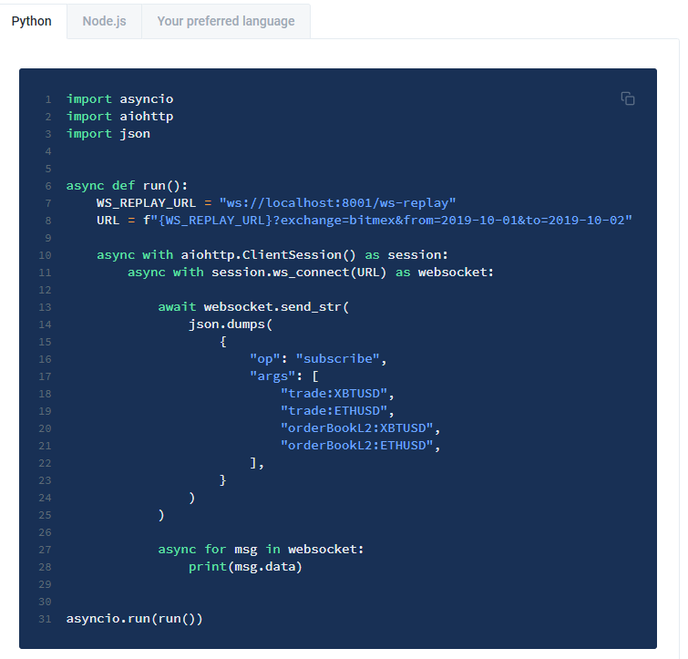Screen dimensions: 688x659
Task: Open the Your preferred language tab
Action: click(226, 21)
